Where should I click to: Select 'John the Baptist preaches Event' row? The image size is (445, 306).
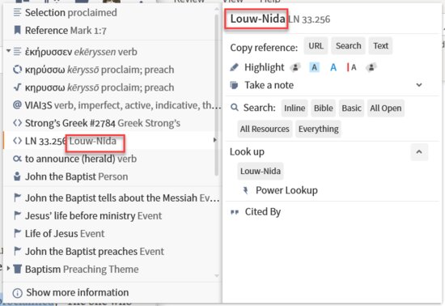pyautogui.click(x=112, y=252)
